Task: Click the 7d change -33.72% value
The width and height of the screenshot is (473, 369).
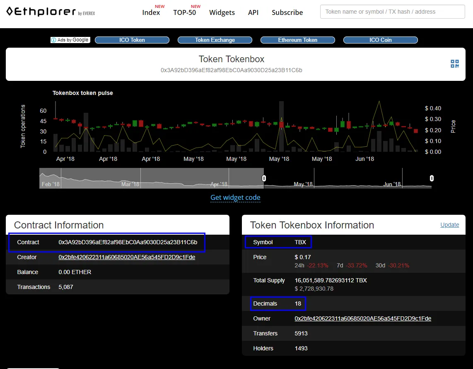Action: 356,265
